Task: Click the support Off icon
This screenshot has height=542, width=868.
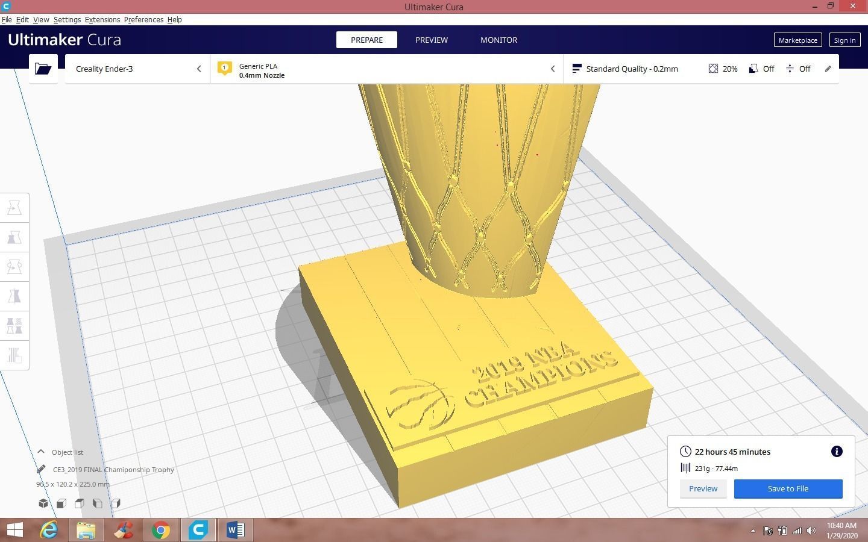Action: coord(753,69)
